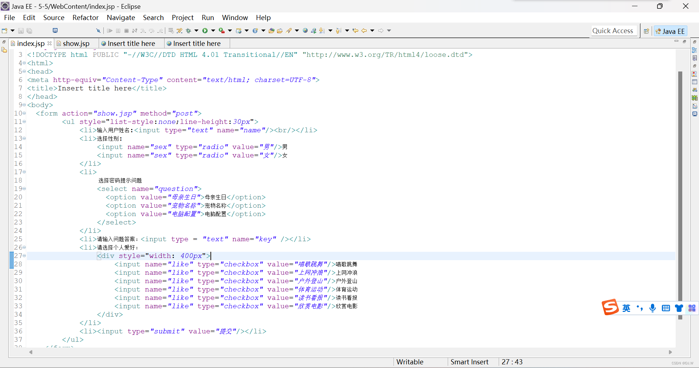699x368 pixels.
Task: Collapse the div fold on line 27
Action: tap(24, 256)
